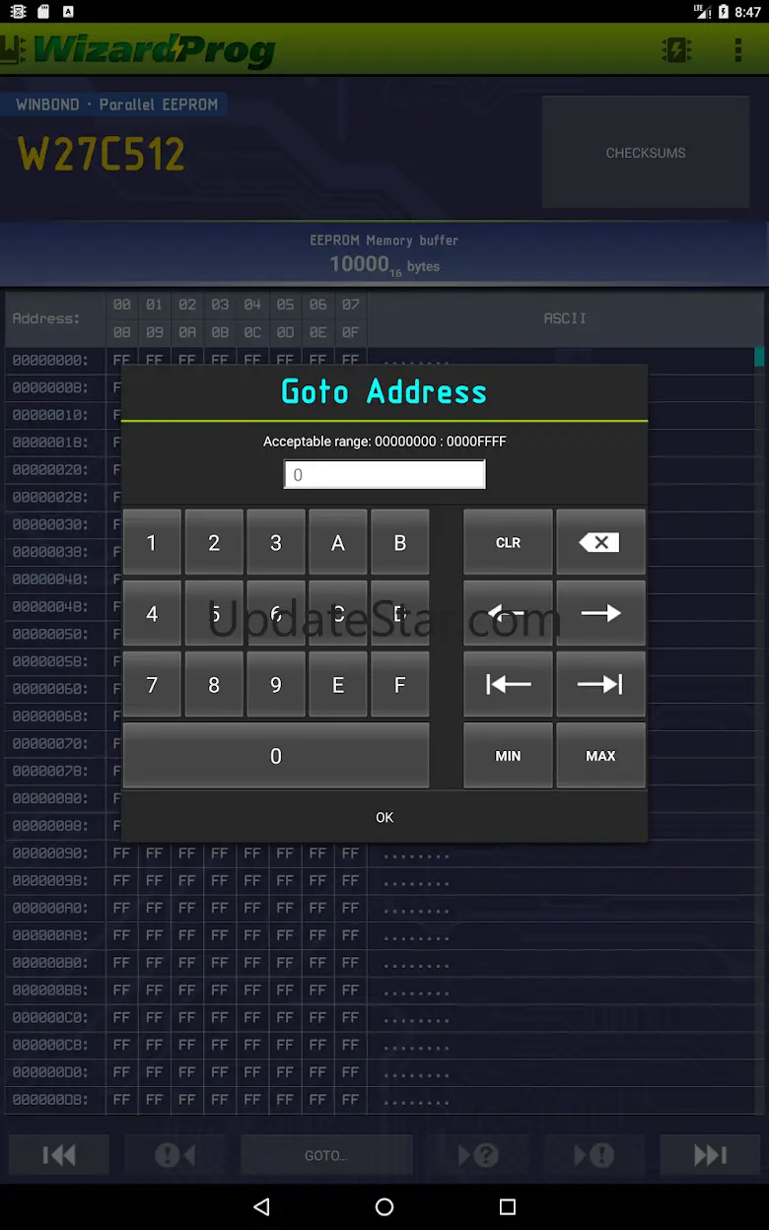Viewport: 769px width, 1230px height.
Task: Tap hex key 7
Action: [152, 684]
